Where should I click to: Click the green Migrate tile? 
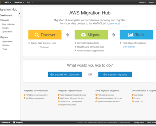pyautogui.click(x=91, y=35)
